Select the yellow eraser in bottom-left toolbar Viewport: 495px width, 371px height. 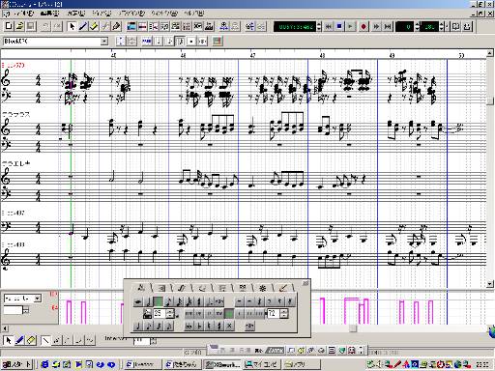click(31, 340)
